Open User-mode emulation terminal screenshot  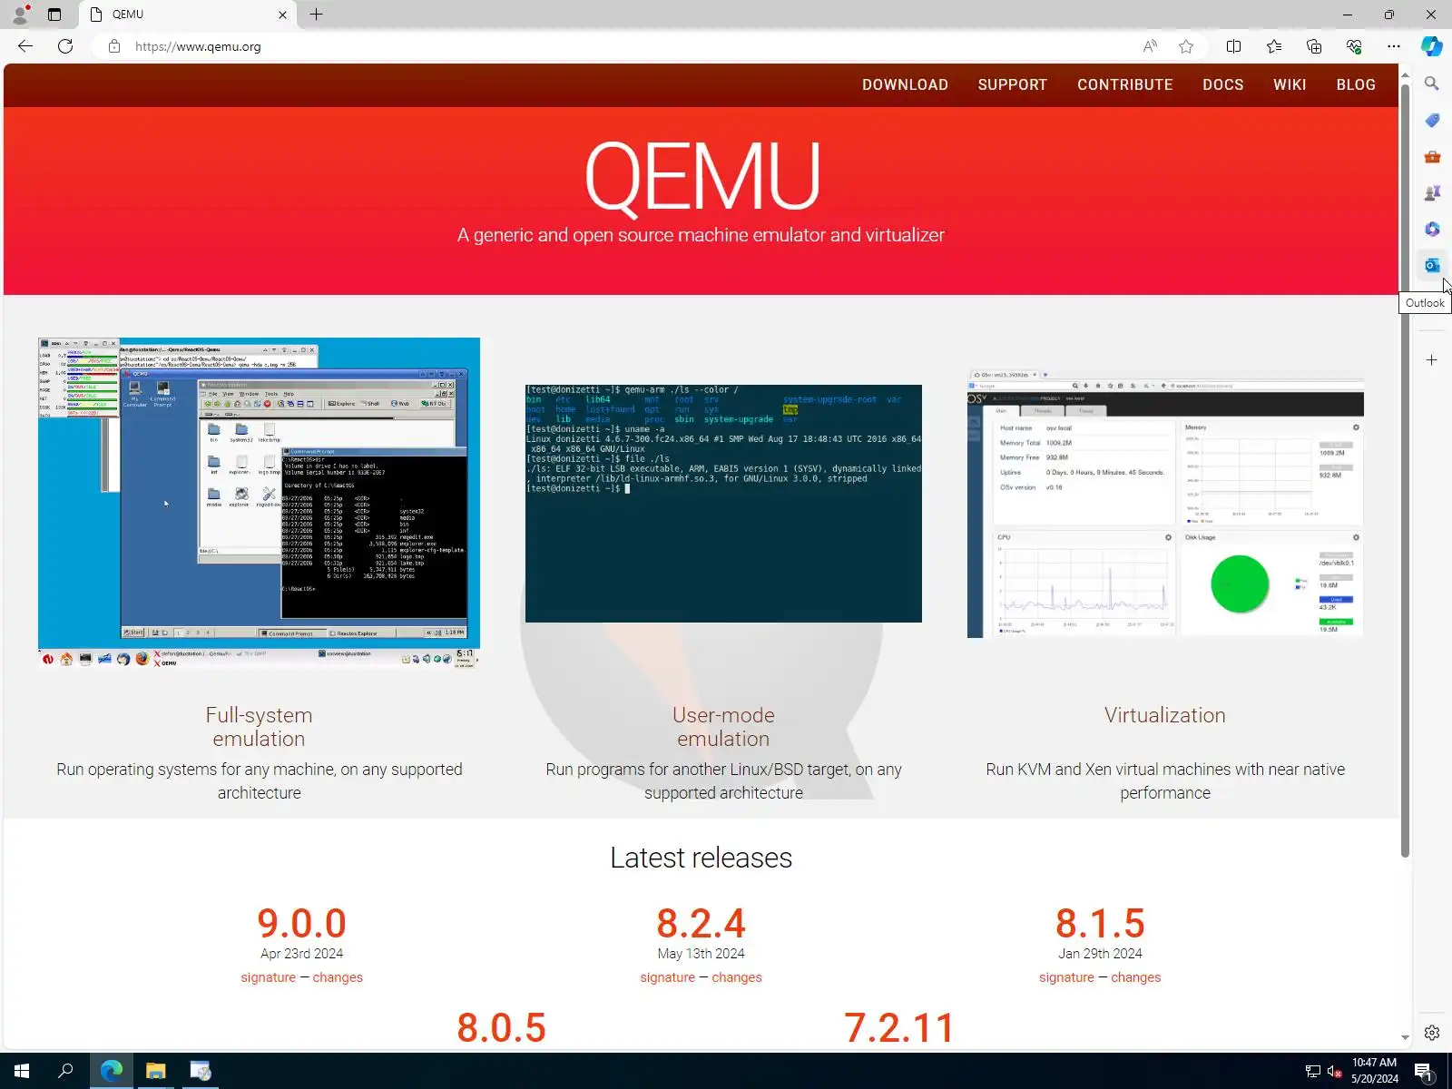(723, 504)
